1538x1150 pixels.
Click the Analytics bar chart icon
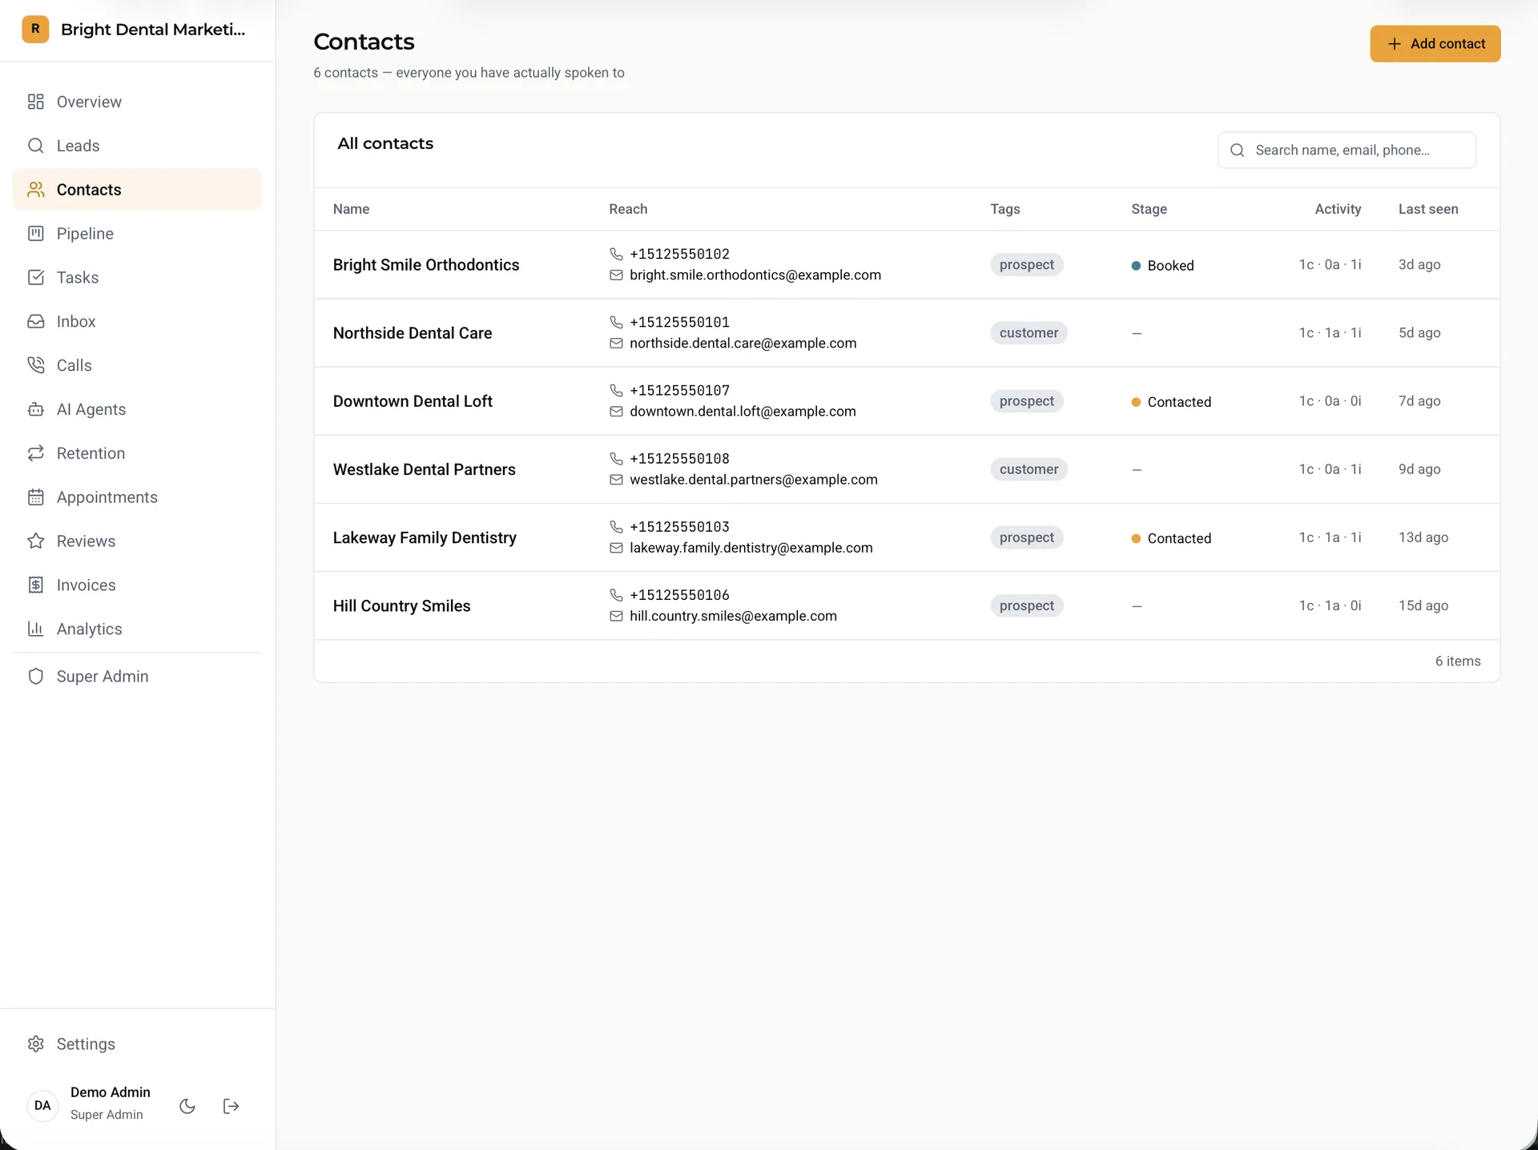click(x=35, y=629)
